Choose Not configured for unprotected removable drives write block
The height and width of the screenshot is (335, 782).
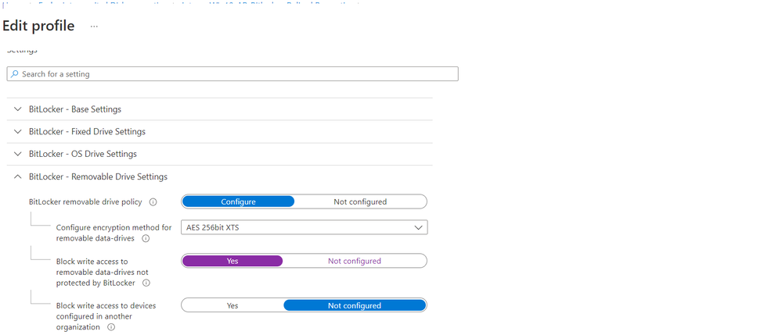coord(355,261)
